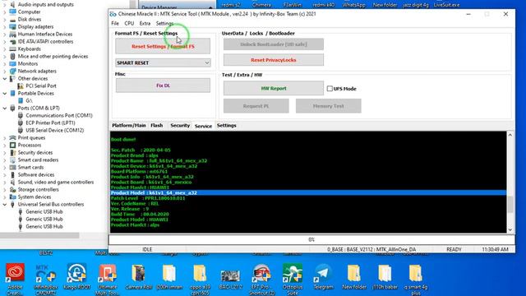Click the Unlock BootLoader [UD safe] button
Viewport: 526px width, 296px height.
pos(274,44)
